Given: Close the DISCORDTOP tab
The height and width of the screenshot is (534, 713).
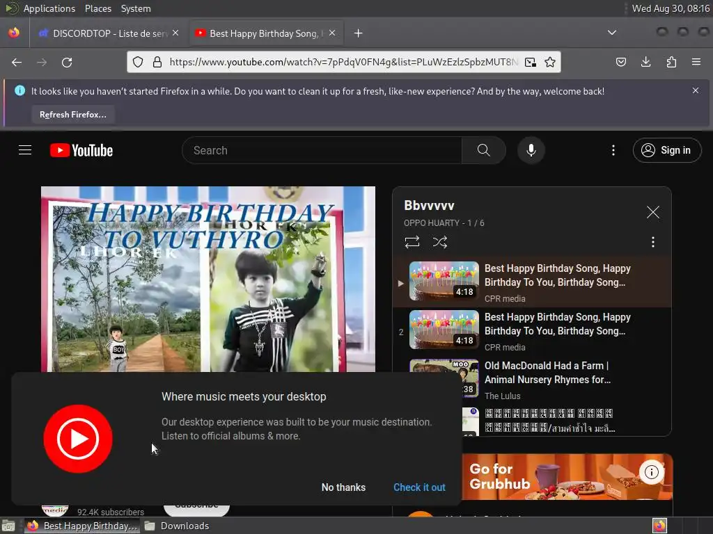Looking at the screenshot, I should [175, 33].
